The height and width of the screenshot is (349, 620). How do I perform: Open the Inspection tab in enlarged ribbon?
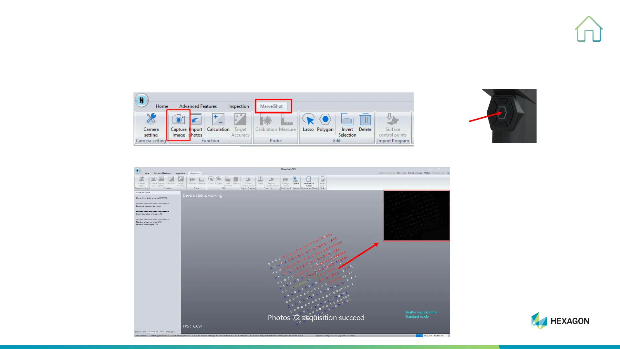pos(238,106)
